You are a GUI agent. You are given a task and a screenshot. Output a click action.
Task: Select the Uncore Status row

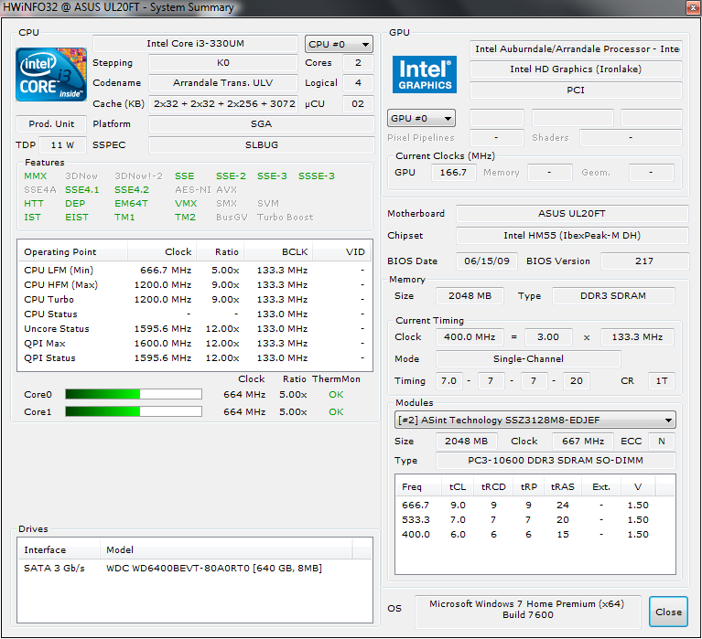pos(195,329)
